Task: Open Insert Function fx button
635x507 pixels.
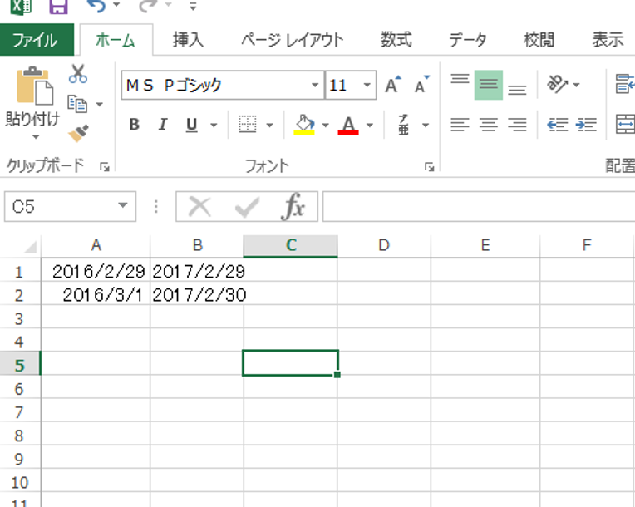Action: (x=293, y=206)
